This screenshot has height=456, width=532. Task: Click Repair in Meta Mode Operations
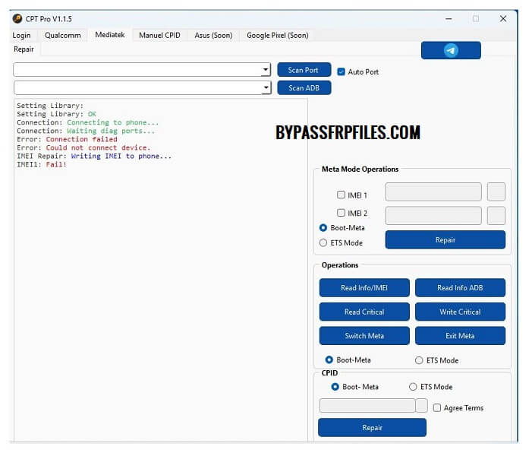coord(445,240)
